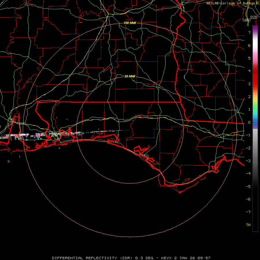Click the 1 value on the color scale
Screen dimensions: 260x260
click(249, 109)
